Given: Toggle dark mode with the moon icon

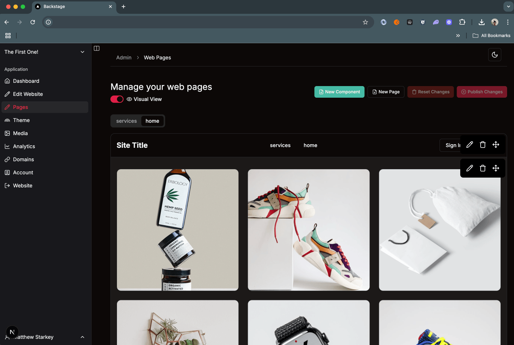Looking at the screenshot, I should (x=494, y=55).
